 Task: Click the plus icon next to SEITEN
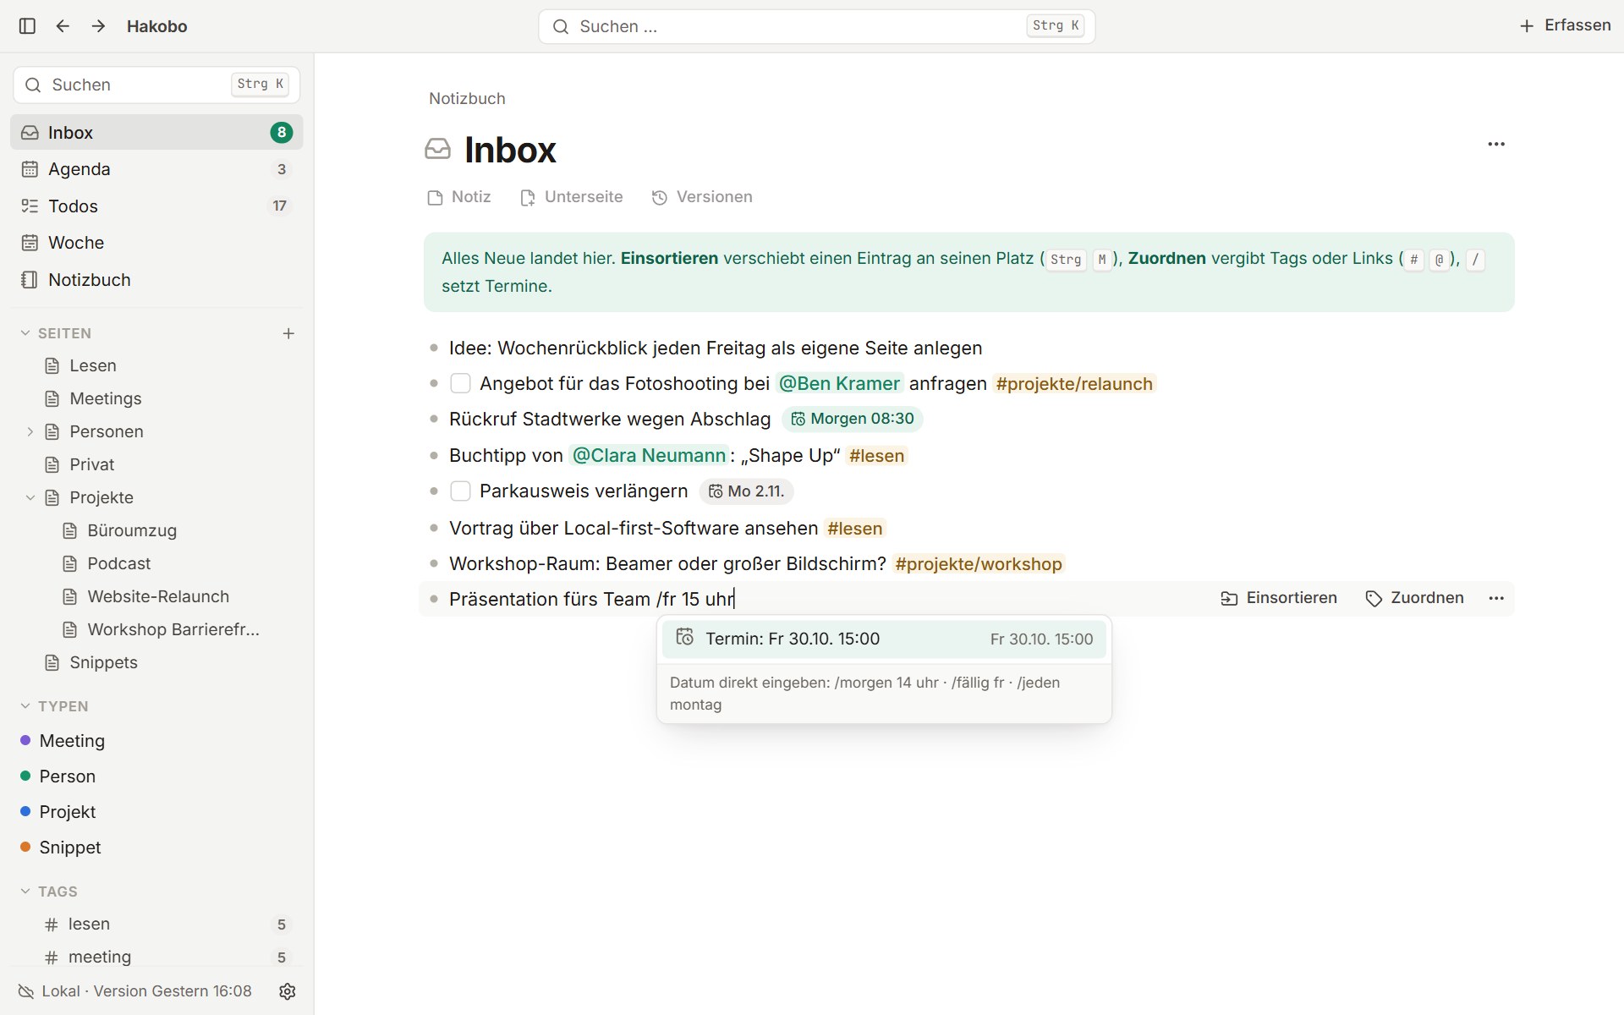288,333
